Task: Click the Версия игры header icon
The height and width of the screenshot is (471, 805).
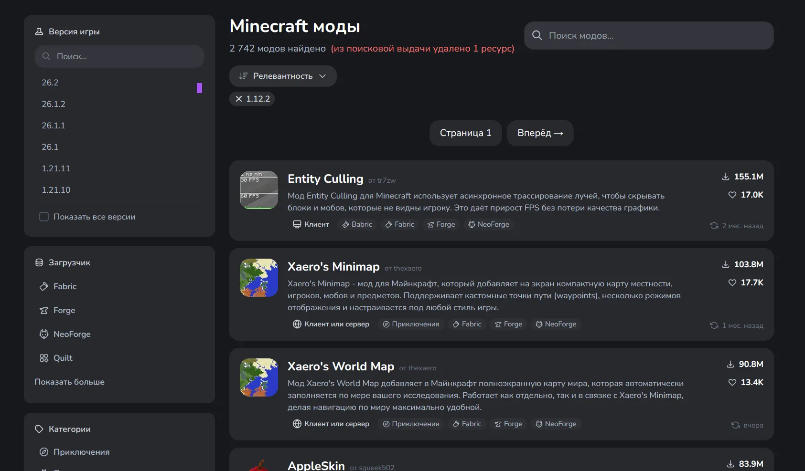Action: point(39,31)
